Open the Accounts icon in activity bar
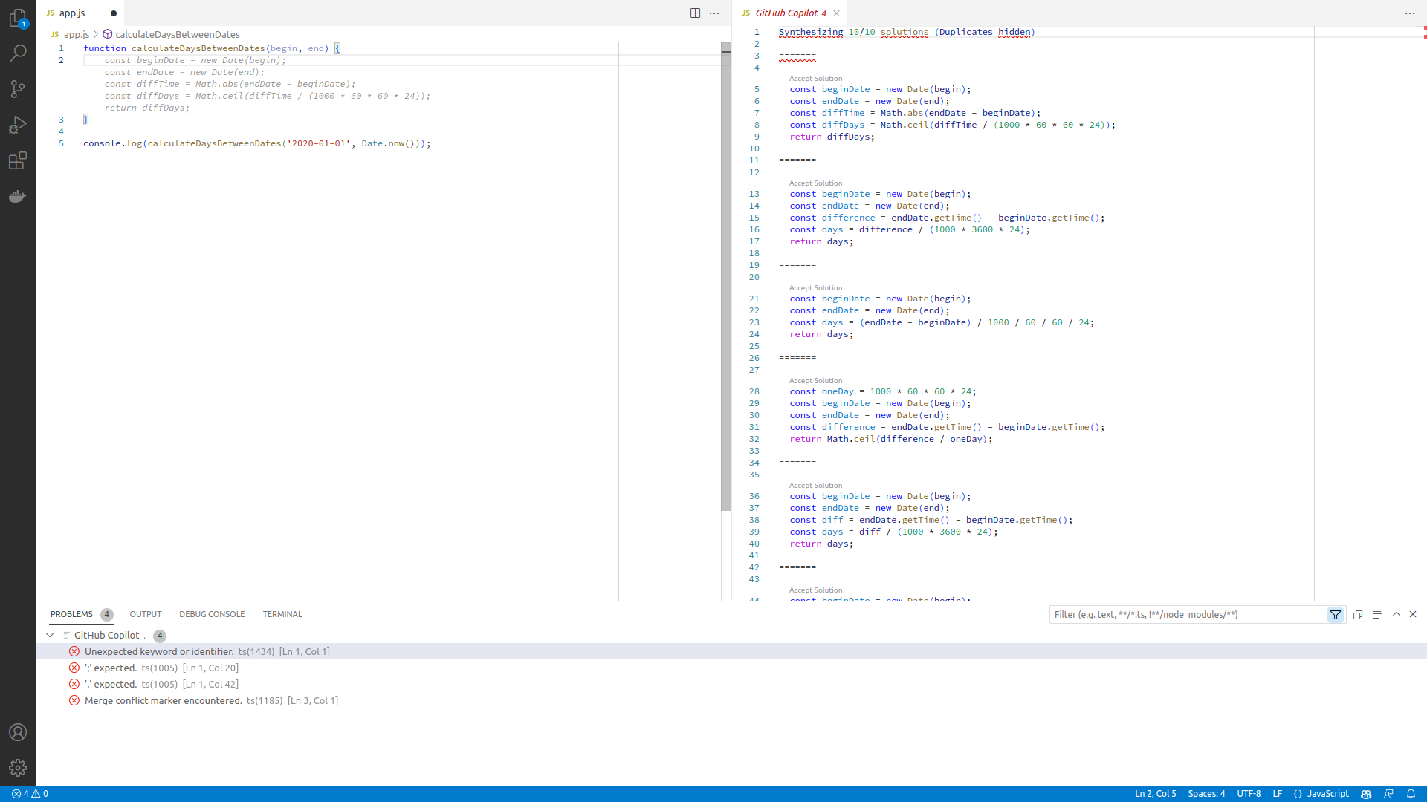This screenshot has width=1427, height=802. pyautogui.click(x=18, y=732)
